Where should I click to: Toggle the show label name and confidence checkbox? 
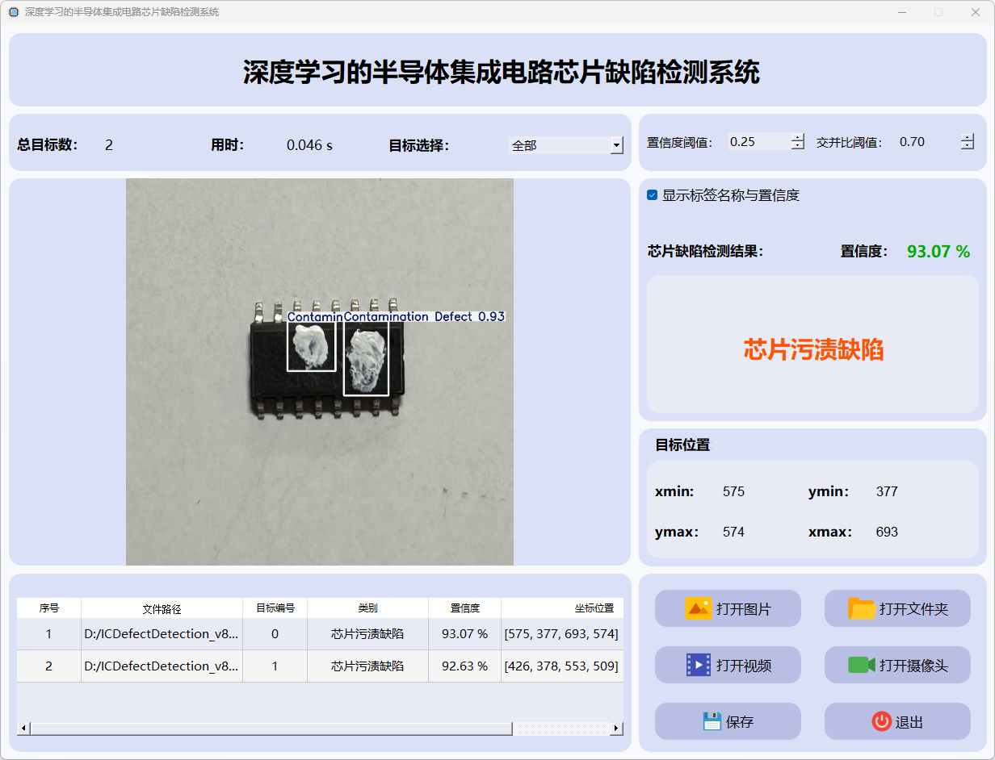(653, 195)
